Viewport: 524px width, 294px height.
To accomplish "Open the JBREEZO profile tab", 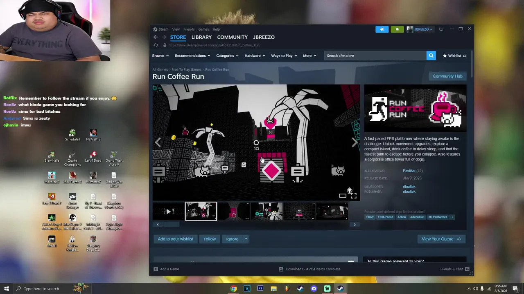I will pos(264,37).
